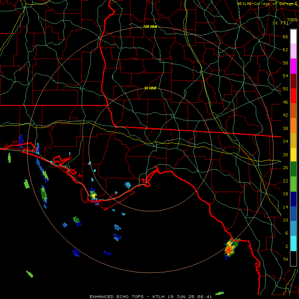The width and height of the screenshot is (299, 299).
Task: Pick the dark green legend swatch
Action: [x=293, y=169]
